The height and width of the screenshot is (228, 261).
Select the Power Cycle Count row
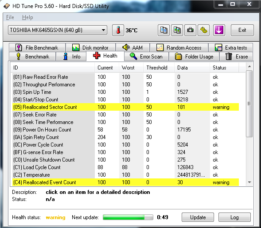pos(126,145)
